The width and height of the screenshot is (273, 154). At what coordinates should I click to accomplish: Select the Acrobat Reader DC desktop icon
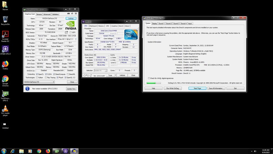[5, 36]
